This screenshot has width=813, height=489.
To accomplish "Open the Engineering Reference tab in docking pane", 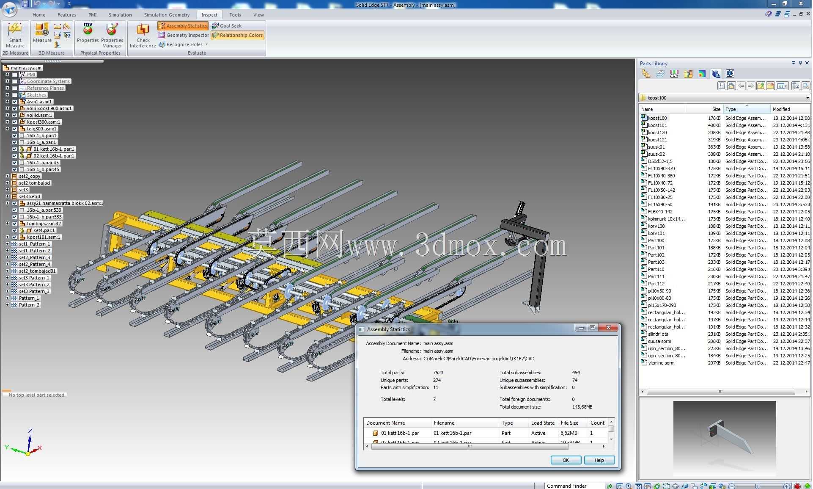I will point(730,74).
